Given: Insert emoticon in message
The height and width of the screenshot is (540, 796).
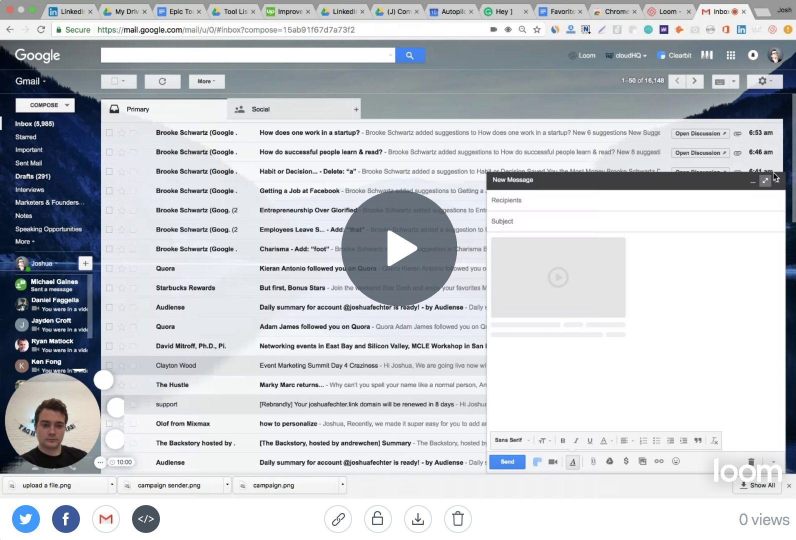Looking at the screenshot, I should pyautogui.click(x=675, y=461).
